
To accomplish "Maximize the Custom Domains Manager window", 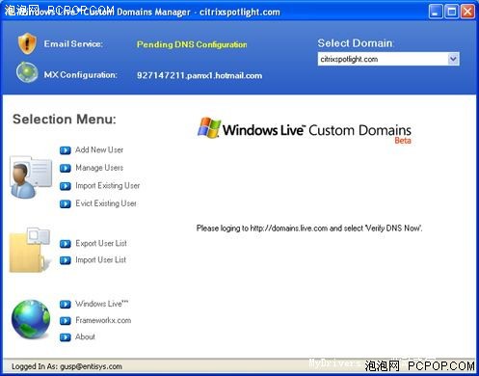I will click(x=452, y=12).
